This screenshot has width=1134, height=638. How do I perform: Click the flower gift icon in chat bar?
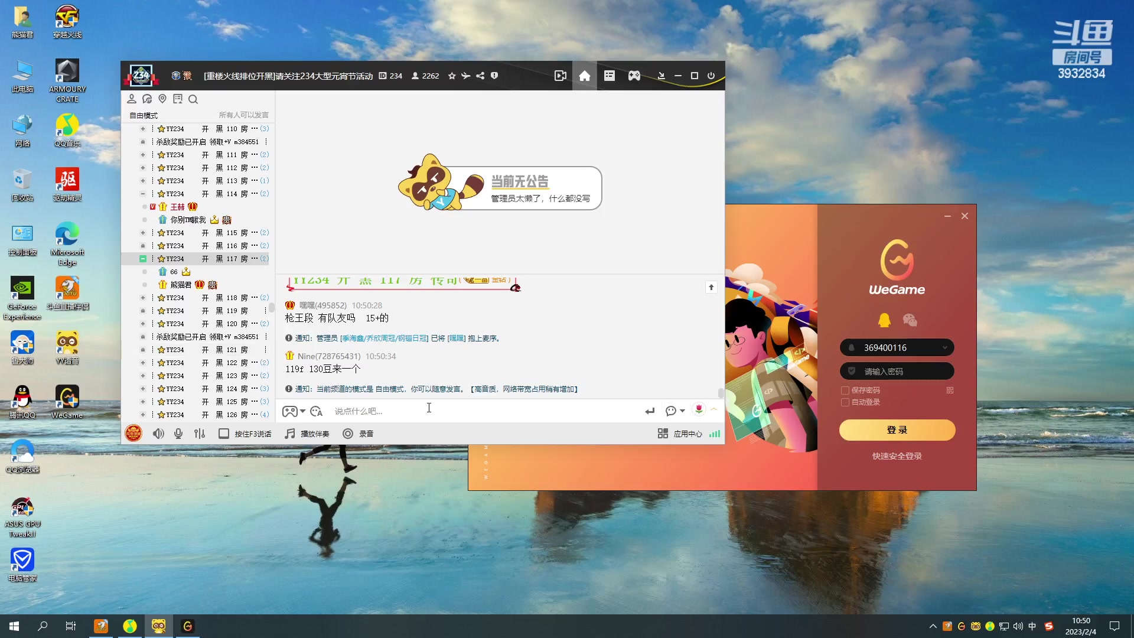(x=699, y=409)
